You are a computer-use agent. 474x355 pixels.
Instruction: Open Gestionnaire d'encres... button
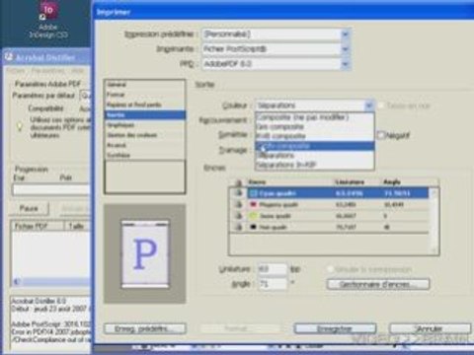tap(378, 284)
